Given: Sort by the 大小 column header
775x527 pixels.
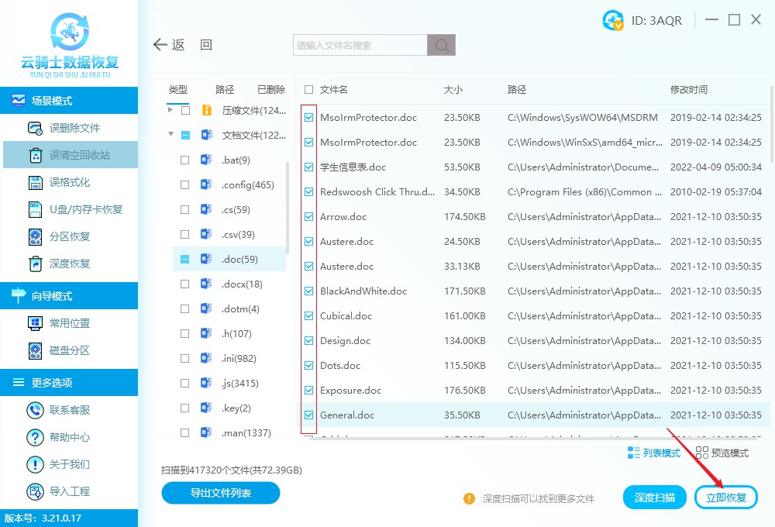Looking at the screenshot, I should pos(453,89).
